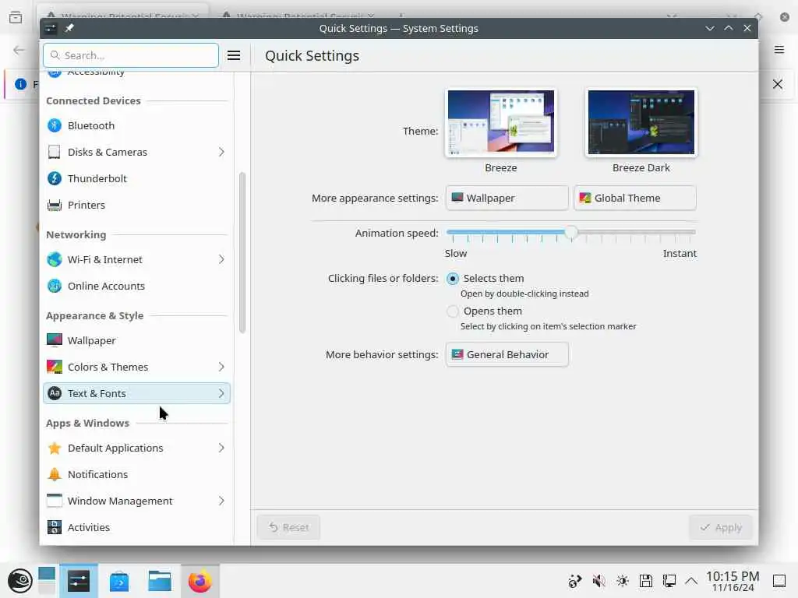Viewport: 798px width, 598px height.
Task: Open Firefox hamburger menu behind window
Action: 779,49
